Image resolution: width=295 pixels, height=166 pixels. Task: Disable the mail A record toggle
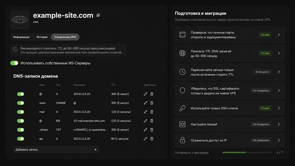(x=21, y=112)
